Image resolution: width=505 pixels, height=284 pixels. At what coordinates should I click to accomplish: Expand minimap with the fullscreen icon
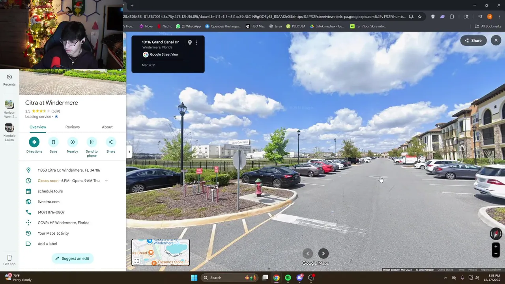137,261
